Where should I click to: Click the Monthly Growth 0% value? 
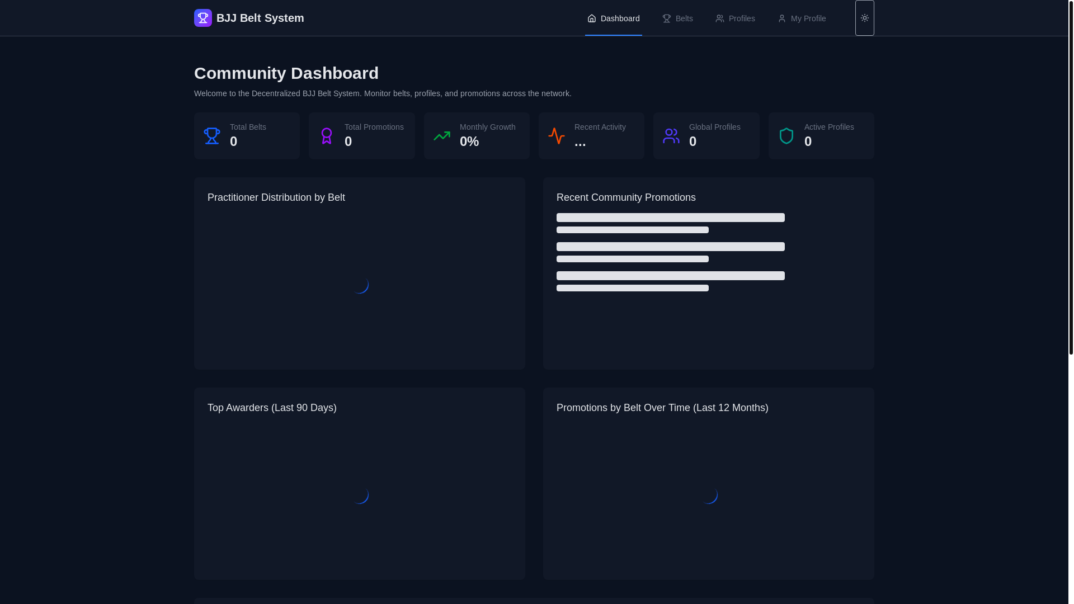tap(469, 141)
